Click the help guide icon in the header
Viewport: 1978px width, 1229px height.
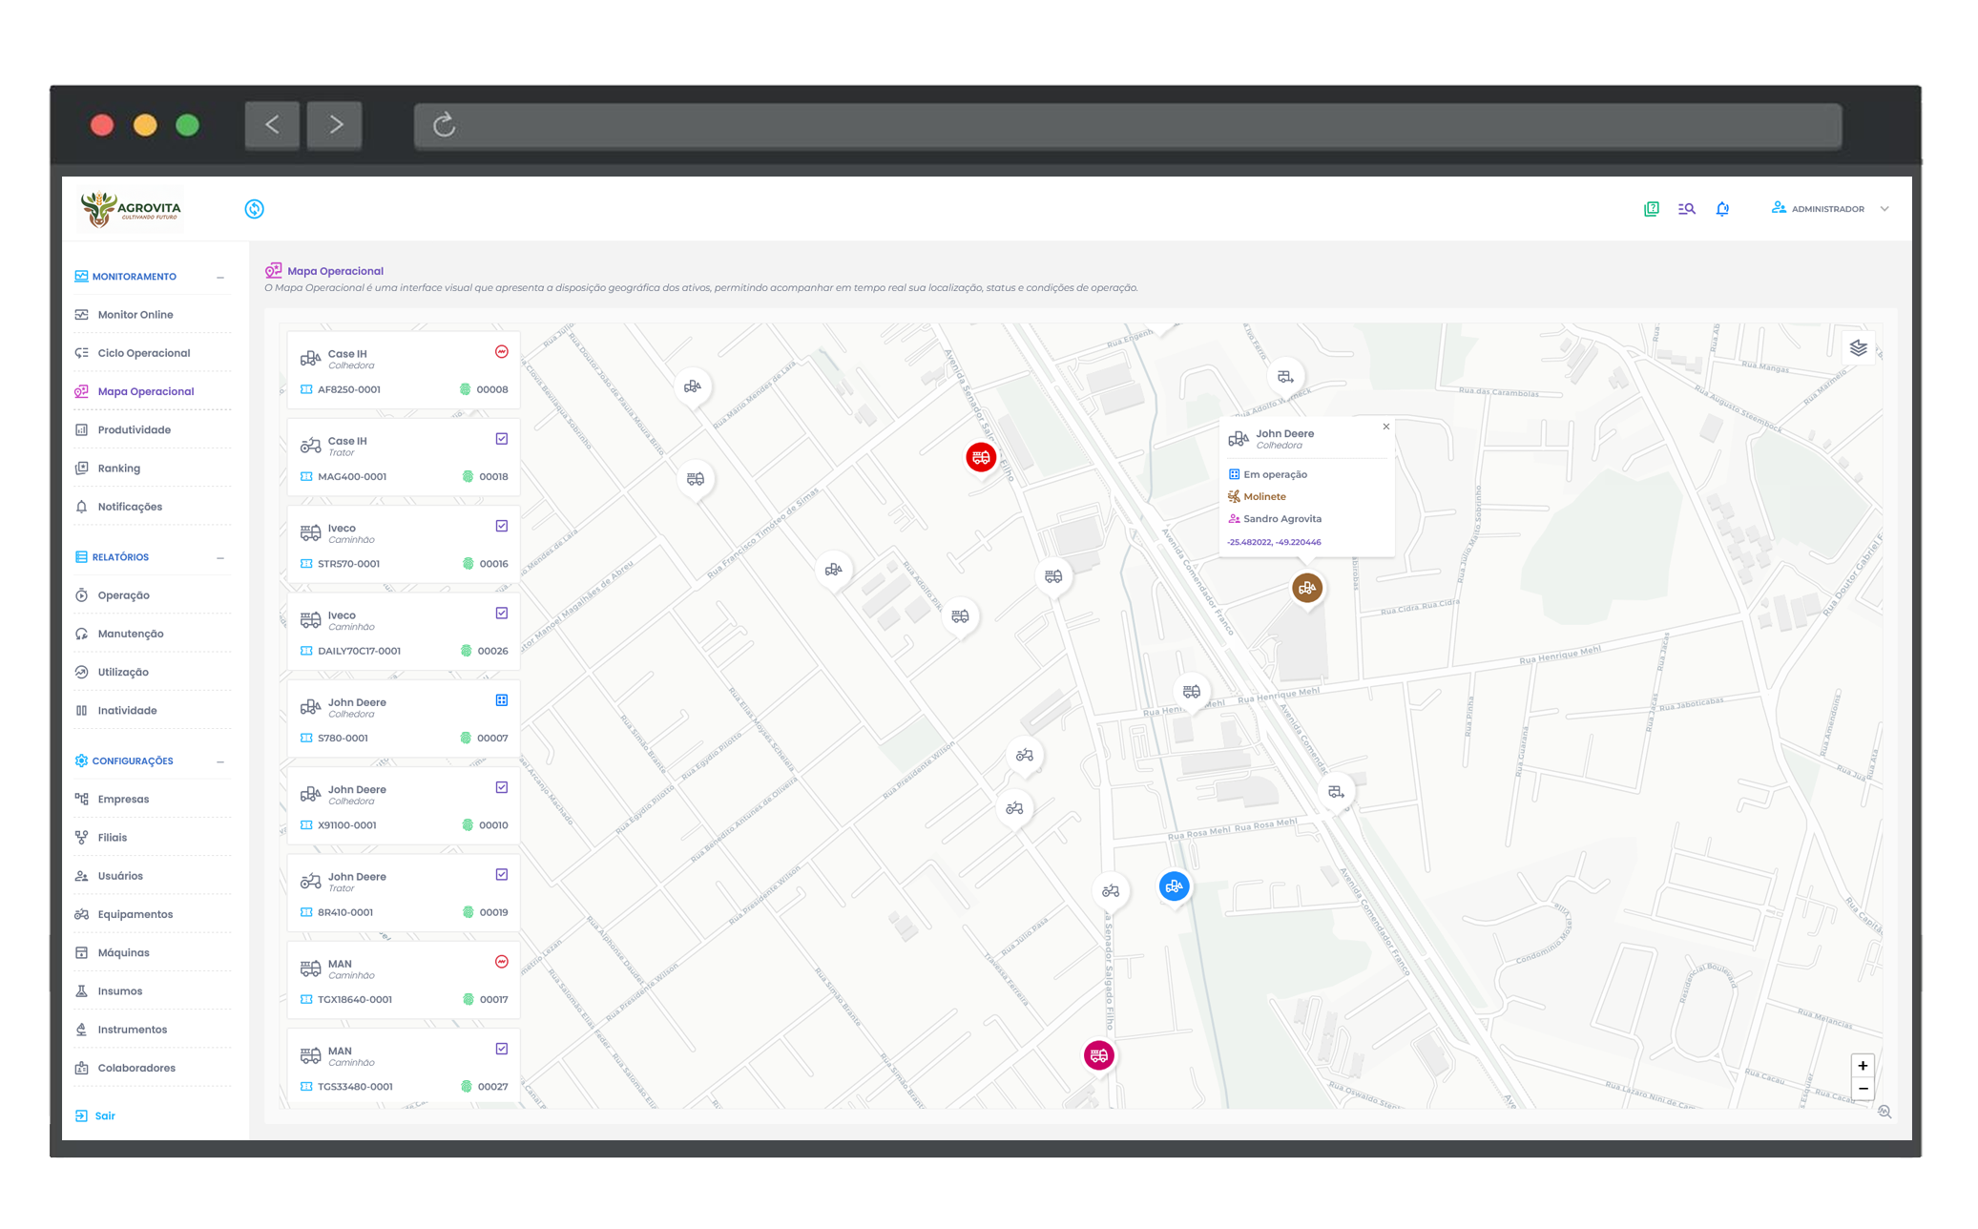coord(1650,208)
